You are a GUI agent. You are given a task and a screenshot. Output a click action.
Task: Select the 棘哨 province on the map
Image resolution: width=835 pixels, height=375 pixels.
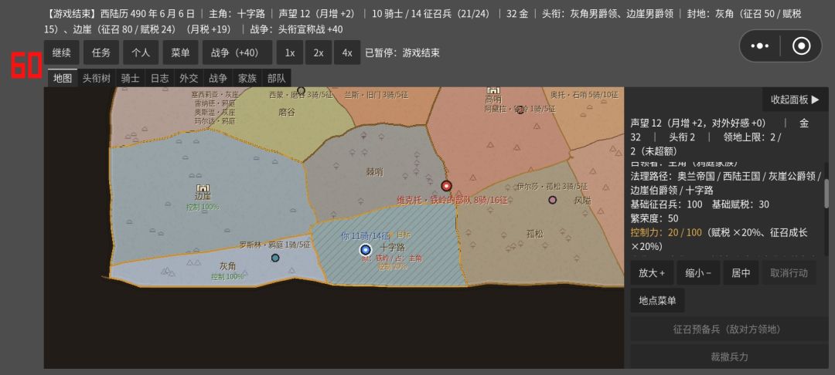tap(374, 171)
